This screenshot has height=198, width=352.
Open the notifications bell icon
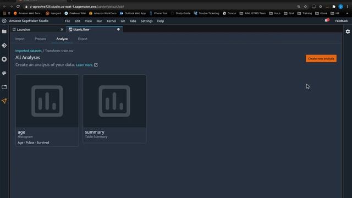[327, 21]
